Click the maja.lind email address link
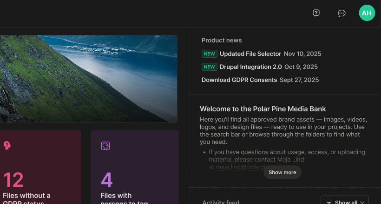381x204 pixels. coord(240,167)
